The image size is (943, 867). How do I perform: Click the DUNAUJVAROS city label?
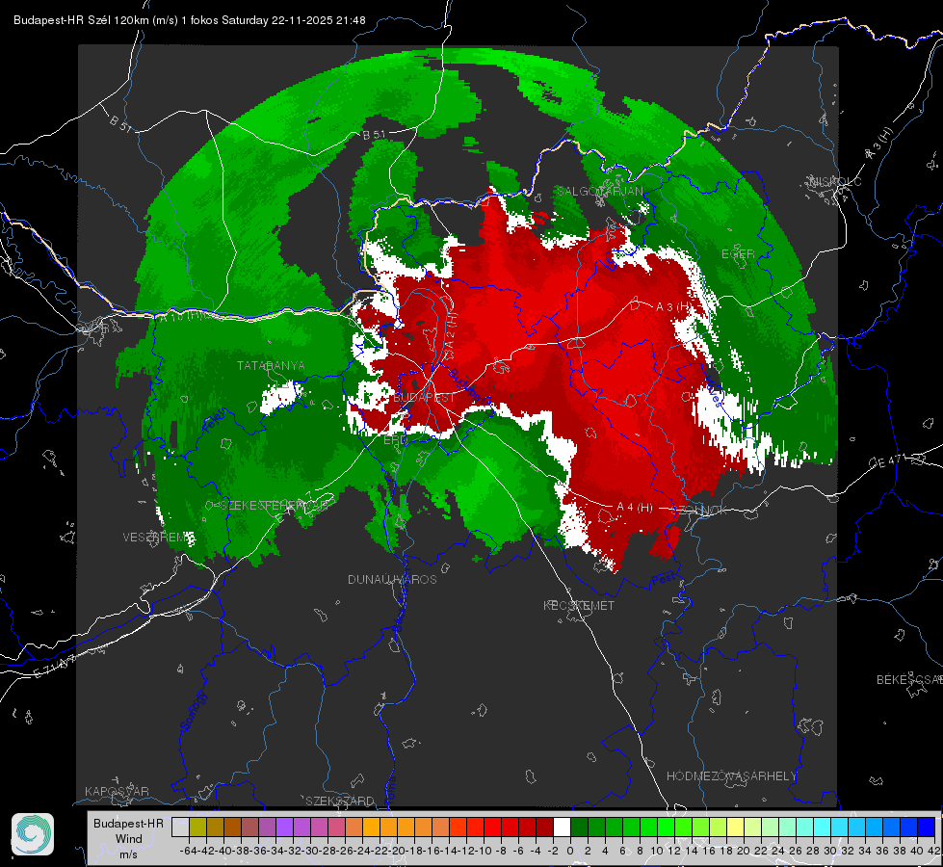point(392,579)
